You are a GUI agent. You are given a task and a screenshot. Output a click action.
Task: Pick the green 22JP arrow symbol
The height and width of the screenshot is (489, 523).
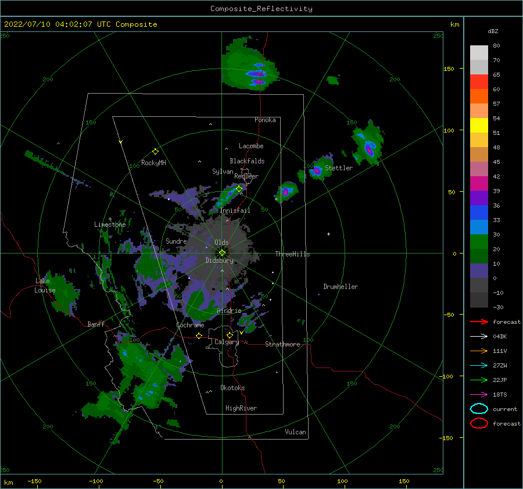479,380
